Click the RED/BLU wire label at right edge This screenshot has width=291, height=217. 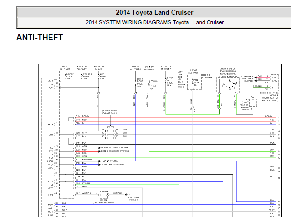[x=270, y=116]
